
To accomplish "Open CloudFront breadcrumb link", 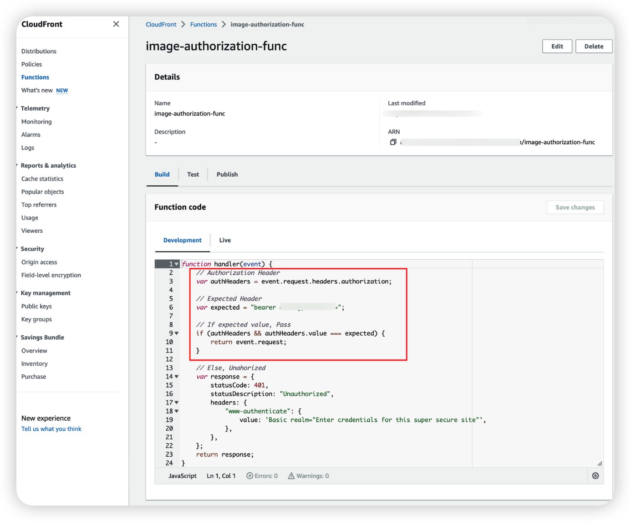I will tap(161, 25).
